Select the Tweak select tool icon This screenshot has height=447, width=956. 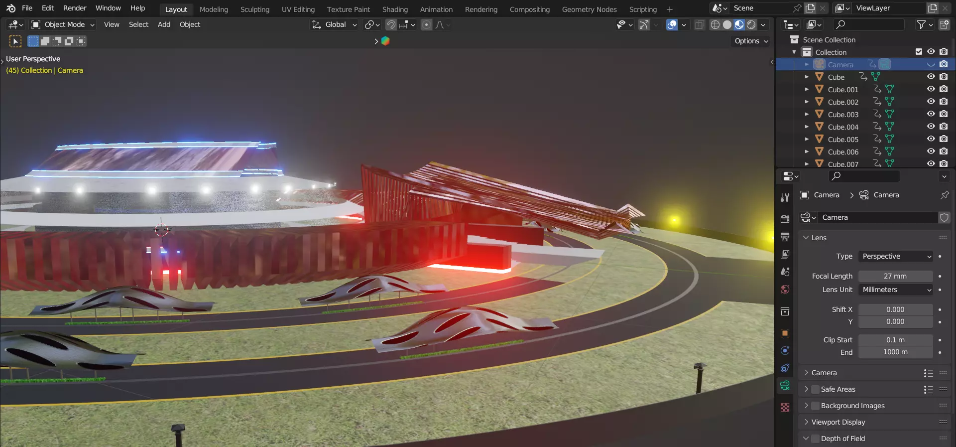(15, 41)
